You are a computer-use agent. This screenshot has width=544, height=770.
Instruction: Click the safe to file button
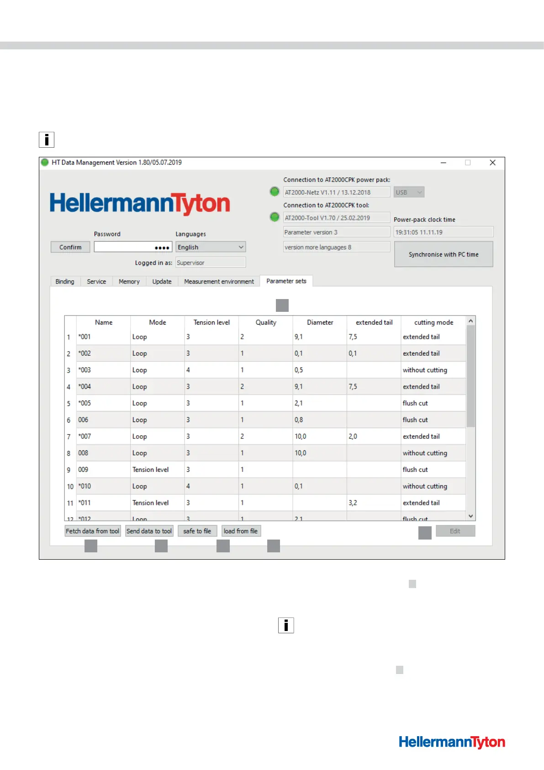pyautogui.click(x=197, y=531)
